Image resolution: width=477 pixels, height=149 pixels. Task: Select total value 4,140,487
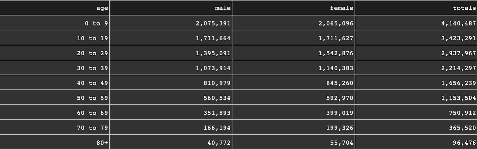click(458, 24)
